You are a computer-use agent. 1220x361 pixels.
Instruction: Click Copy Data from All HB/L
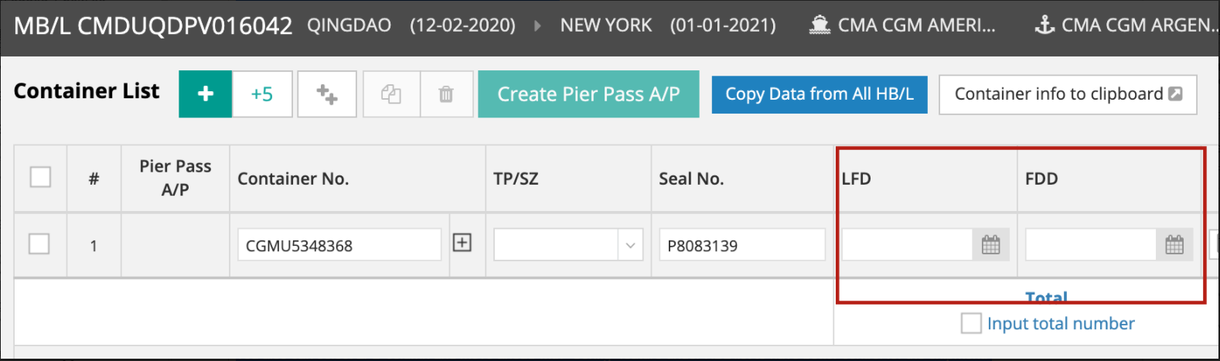(x=819, y=94)
